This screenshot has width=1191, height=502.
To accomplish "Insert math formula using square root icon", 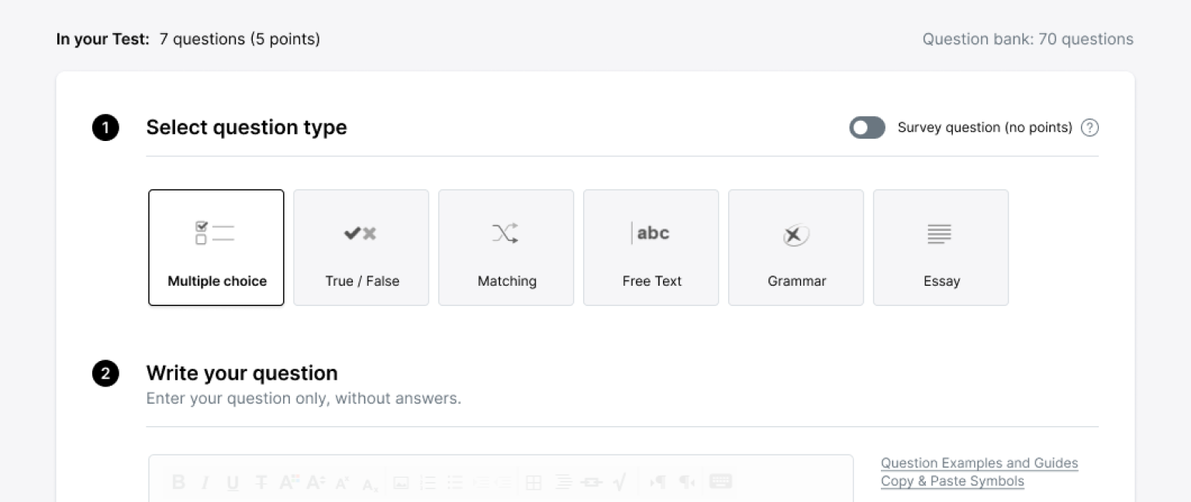I will point(619,483).
